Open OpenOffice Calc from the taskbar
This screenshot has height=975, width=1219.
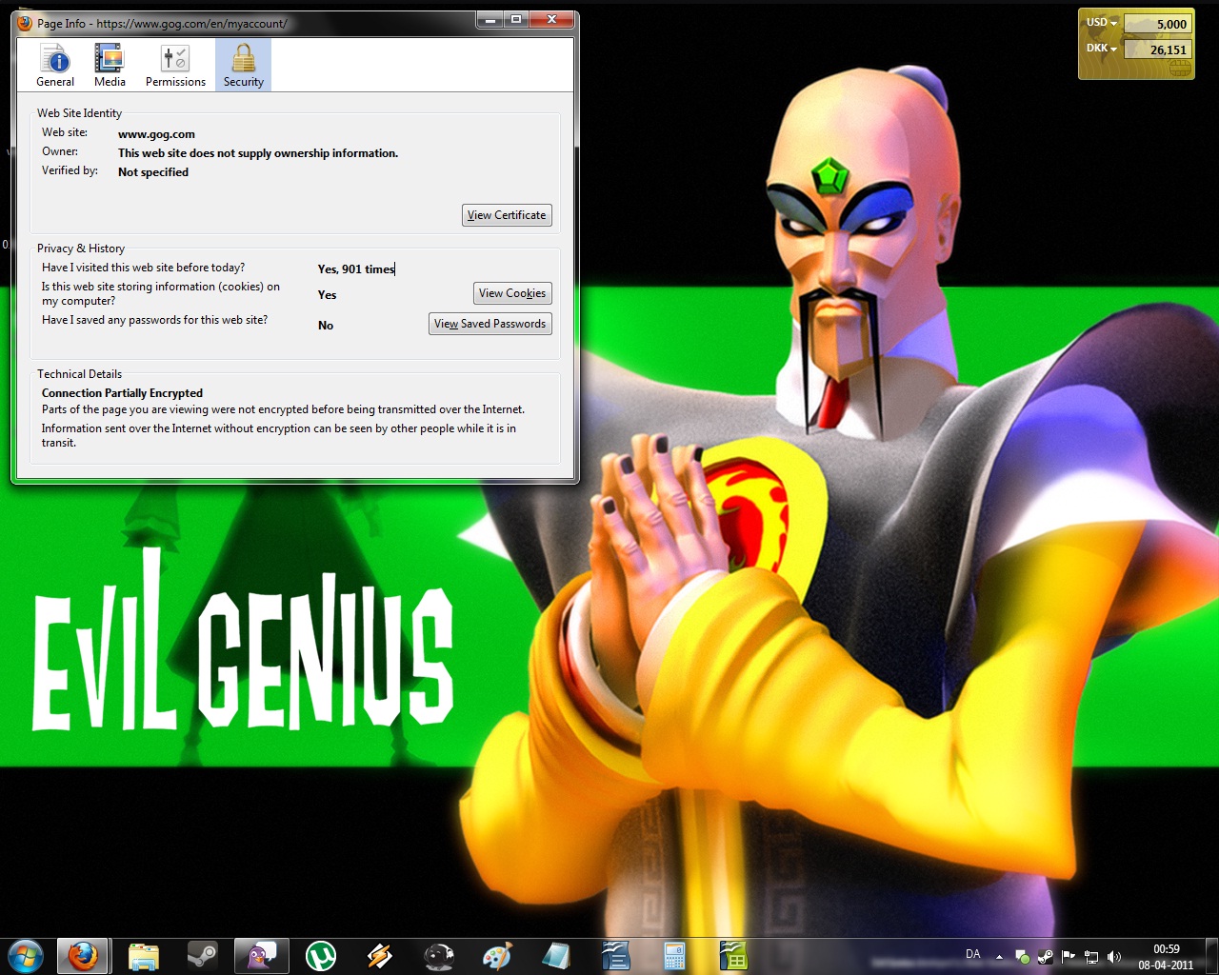(x=734, y=956)
